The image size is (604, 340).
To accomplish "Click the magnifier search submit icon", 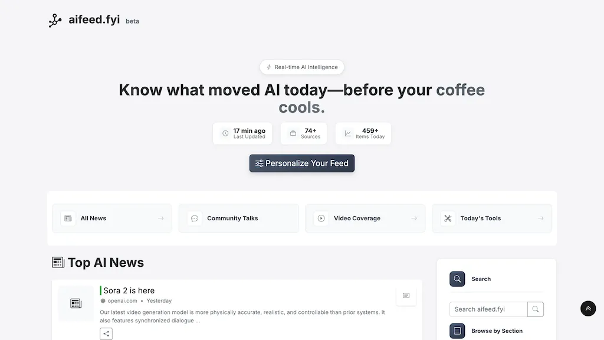I will (x=536, y=309).
